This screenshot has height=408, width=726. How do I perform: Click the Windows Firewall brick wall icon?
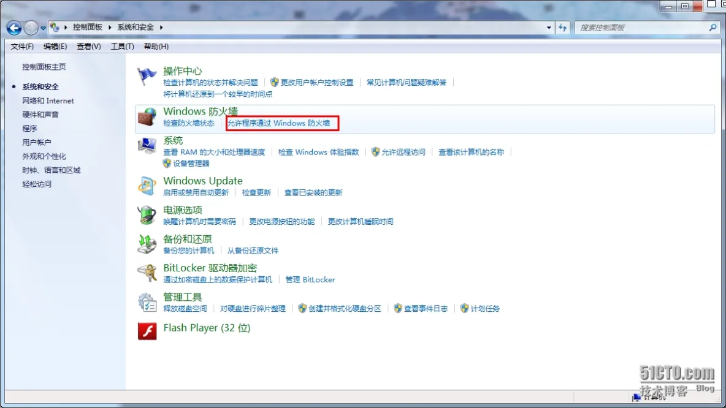(147, 116)
